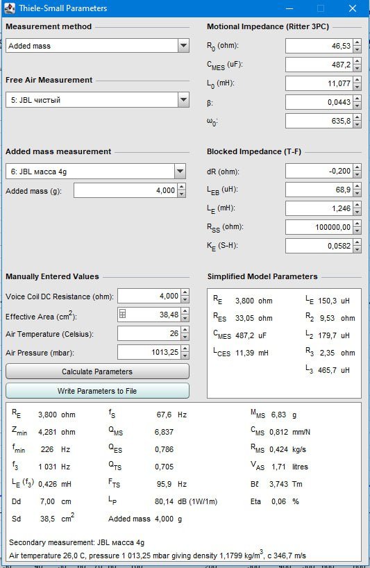This screenshot has width=370, height=568.
Task: Click the Calculate Parameters button
Action: click(97, 371)
